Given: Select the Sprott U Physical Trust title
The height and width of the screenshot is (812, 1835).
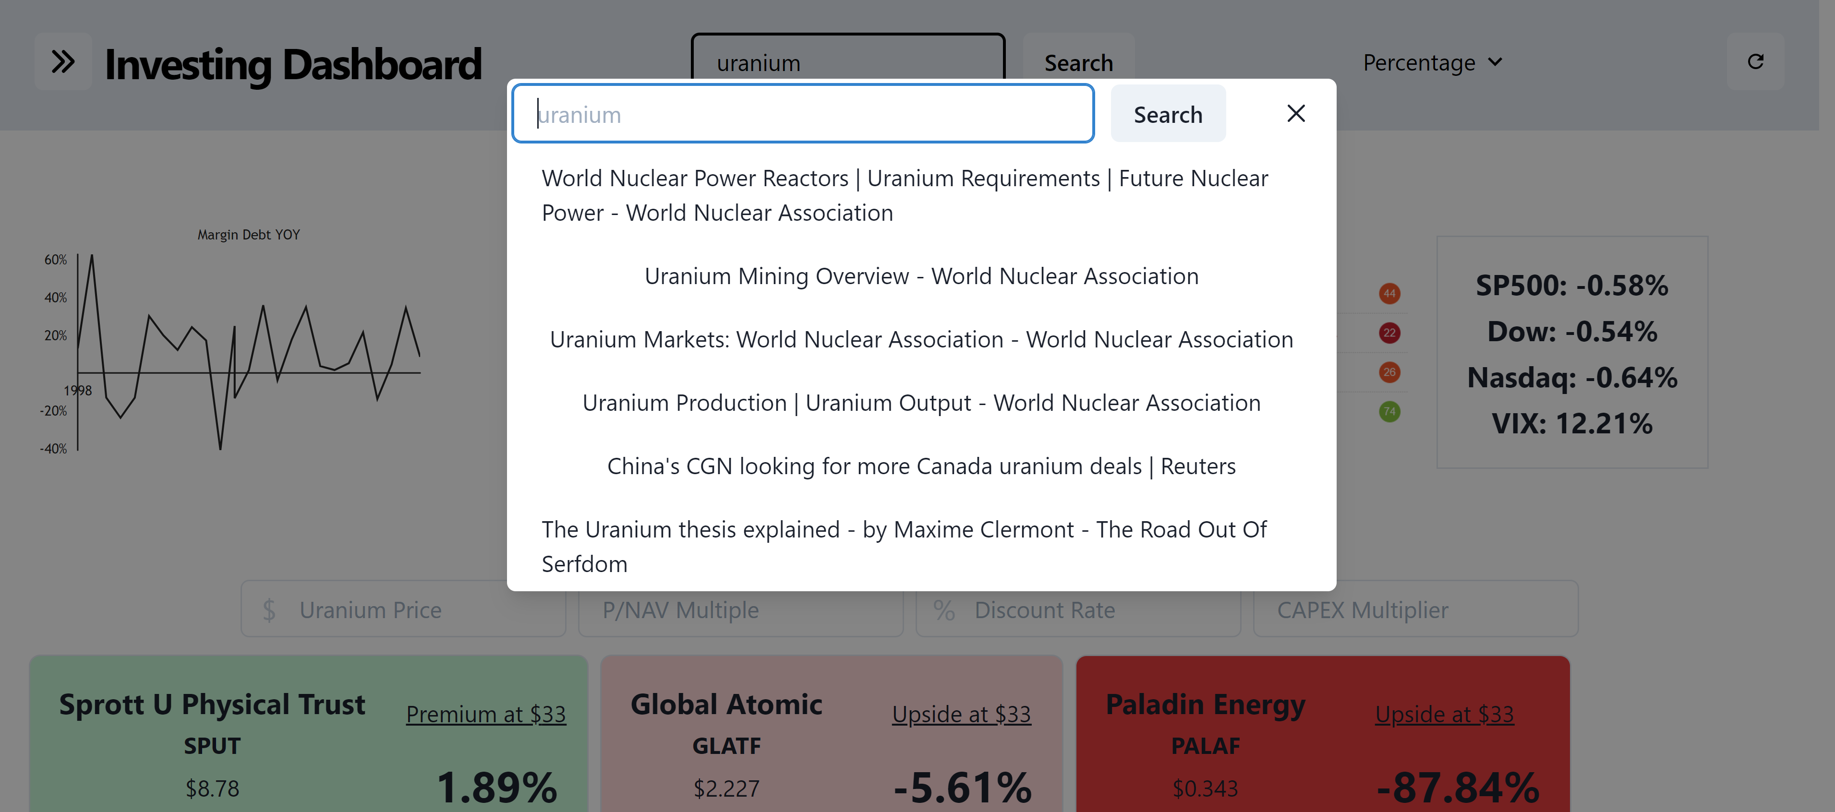Looking at the screenshot, I should point(212,705).
